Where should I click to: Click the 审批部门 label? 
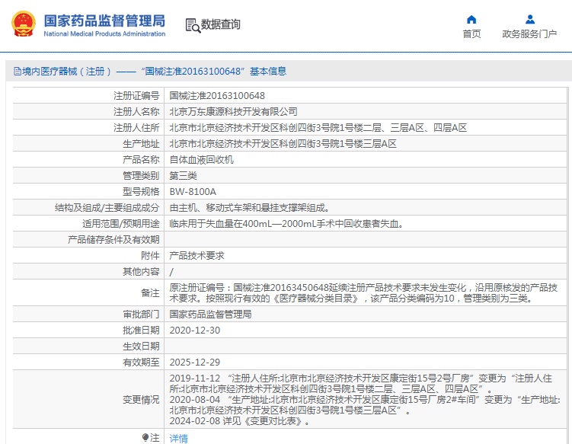(141, 314)
